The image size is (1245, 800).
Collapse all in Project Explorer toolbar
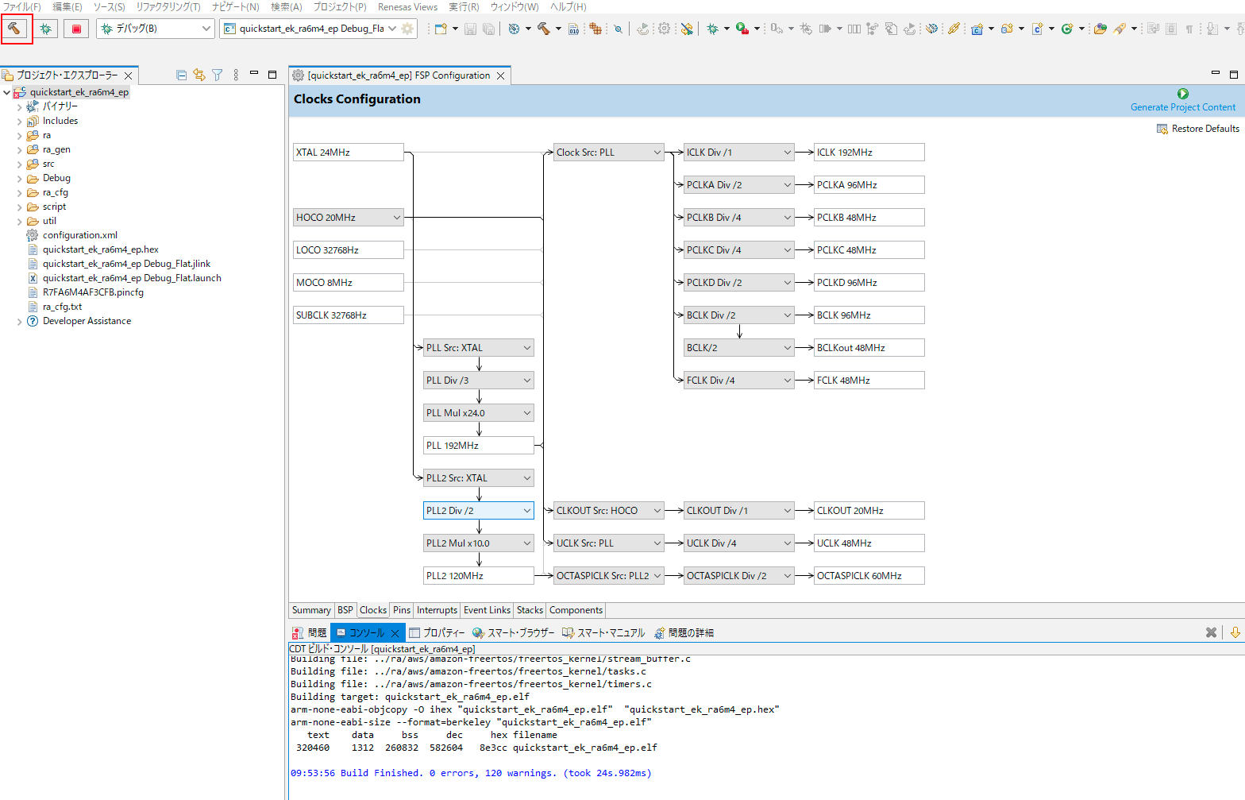[x=181, y=75]
